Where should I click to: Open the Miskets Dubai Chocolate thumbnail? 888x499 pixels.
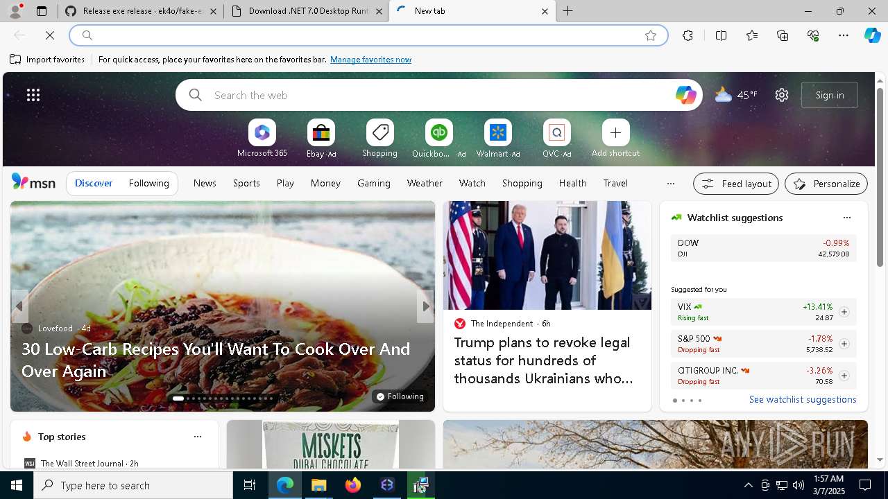pyautogui.click(x=331, y=444)
